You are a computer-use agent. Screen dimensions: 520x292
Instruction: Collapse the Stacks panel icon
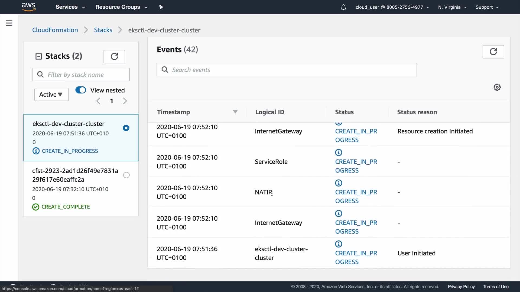coord(39,56)
